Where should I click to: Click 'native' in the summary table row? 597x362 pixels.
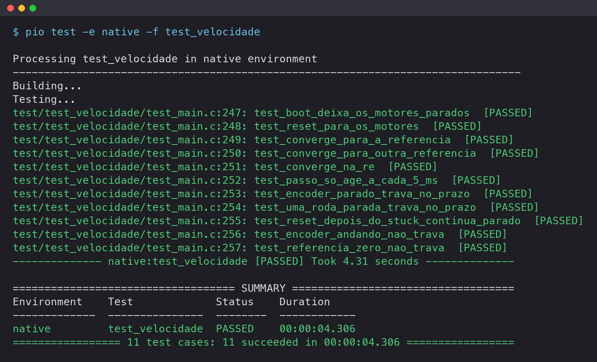(x=32, y=329)
